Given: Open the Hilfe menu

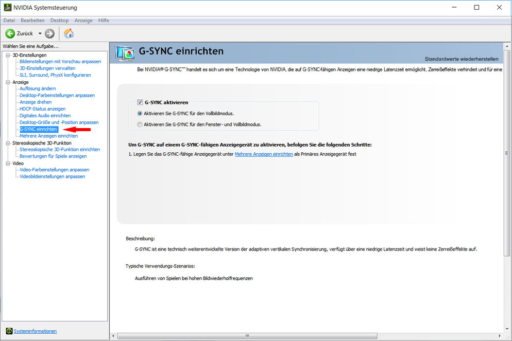Looking at the screenshot, I should tap(104, 20).
